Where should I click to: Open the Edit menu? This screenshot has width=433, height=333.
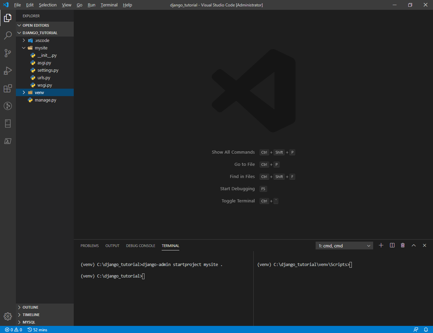pos(30,5)
